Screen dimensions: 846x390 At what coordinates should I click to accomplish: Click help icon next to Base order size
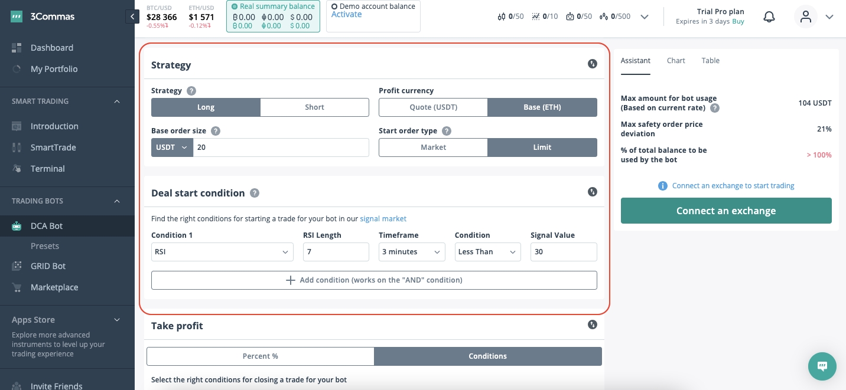pyautogui.click(x=216, y=131)
